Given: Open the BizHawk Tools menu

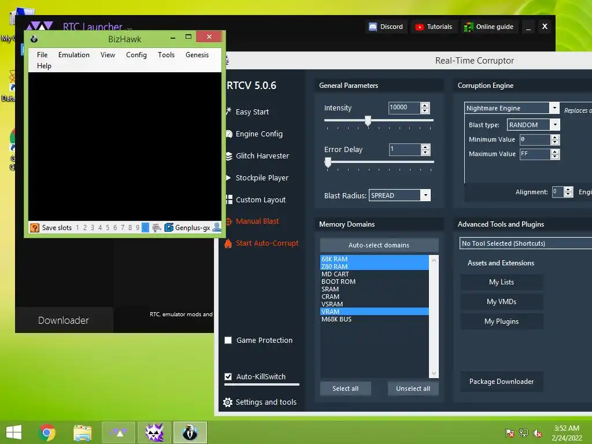Looking at the screenshot, I should [x=166, y=55].
